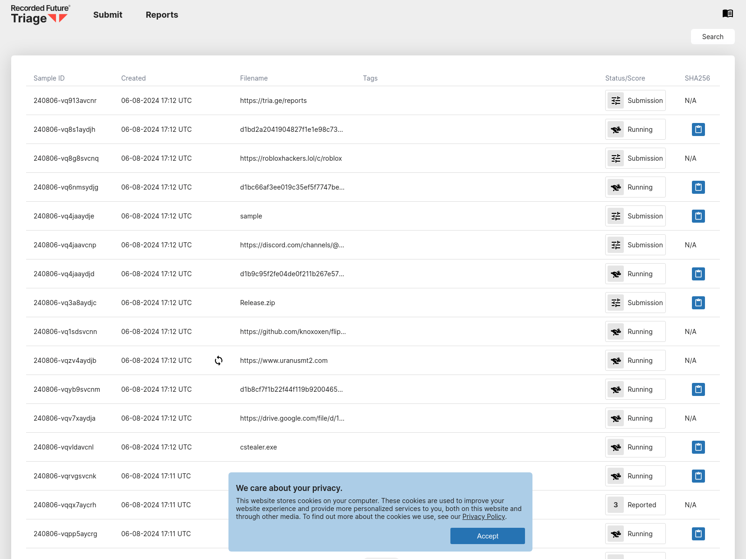Click sample ID 240806-vqrvgsvcnk
This screenshot has height=559, width=746.
[65, 476]
